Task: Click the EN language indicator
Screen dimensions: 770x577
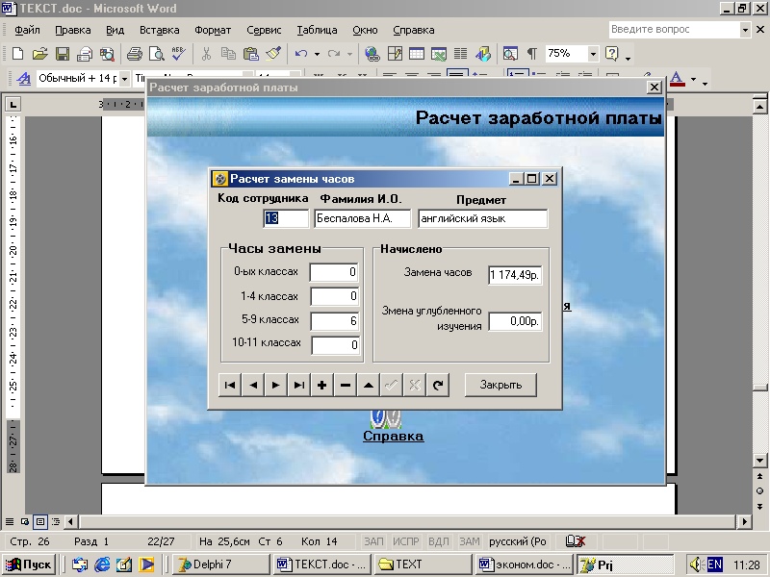Action: coord(714,564)
